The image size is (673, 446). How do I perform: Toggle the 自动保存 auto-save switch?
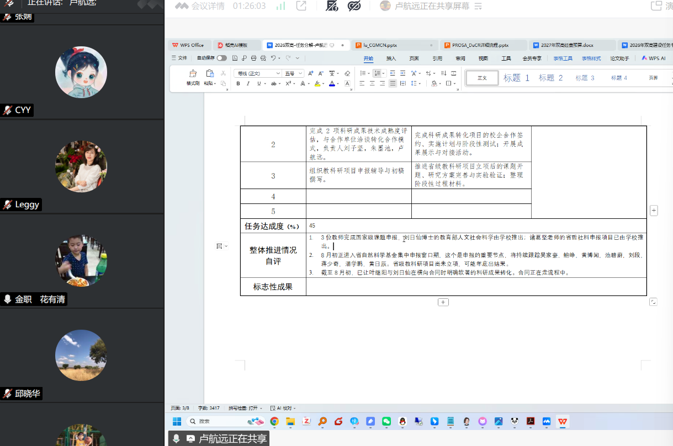point(221,58)
